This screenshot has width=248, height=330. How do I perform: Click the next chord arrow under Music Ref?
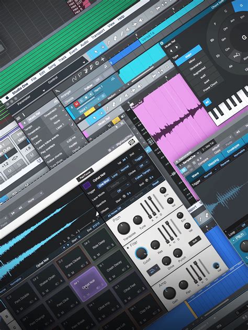176,47
